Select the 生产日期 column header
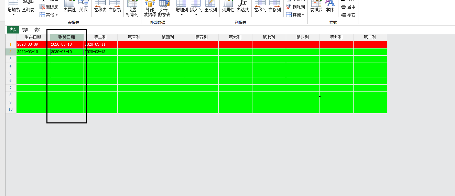 pyautogui.click(x=33, y=37)
